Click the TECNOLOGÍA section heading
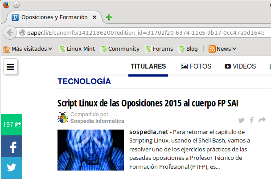 [x=84, y=81]
